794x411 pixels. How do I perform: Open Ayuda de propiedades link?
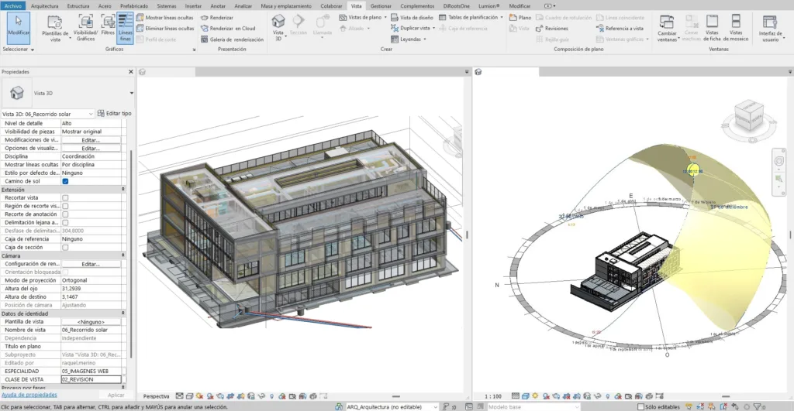(29, 395)
